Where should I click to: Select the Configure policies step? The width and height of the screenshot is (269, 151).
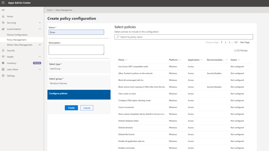tap(79, 95)
